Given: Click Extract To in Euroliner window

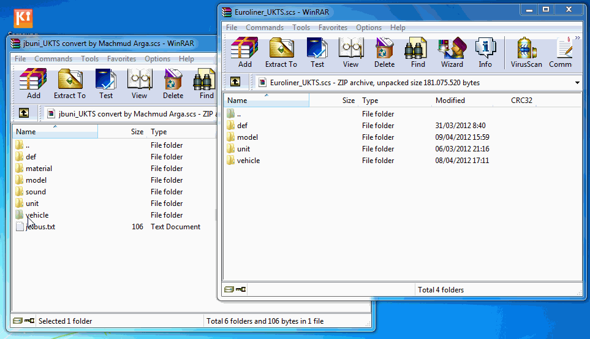Looking at the screenshot, I should pyautogui.click(x=281, y=53).
